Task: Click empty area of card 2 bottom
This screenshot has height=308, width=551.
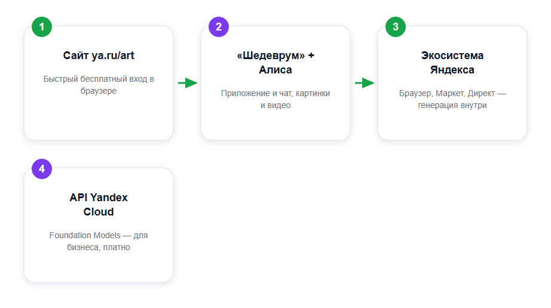Action: 275,125
